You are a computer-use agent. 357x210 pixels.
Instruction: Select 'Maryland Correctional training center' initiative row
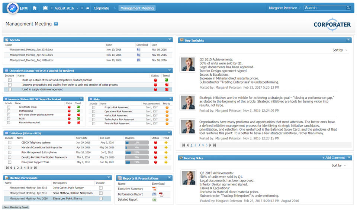[88, 148]
